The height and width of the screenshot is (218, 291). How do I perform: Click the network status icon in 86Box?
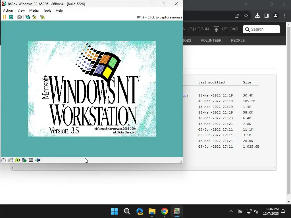point(24,160)
